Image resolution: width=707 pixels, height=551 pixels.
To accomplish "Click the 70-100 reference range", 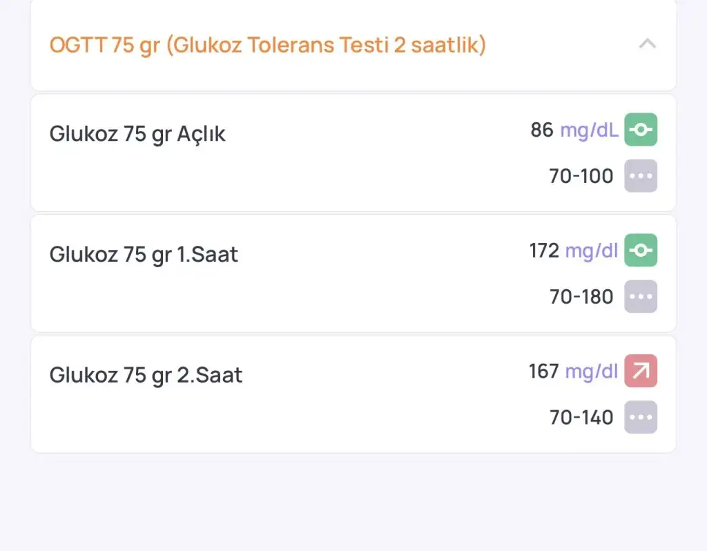I will [581, 176].
